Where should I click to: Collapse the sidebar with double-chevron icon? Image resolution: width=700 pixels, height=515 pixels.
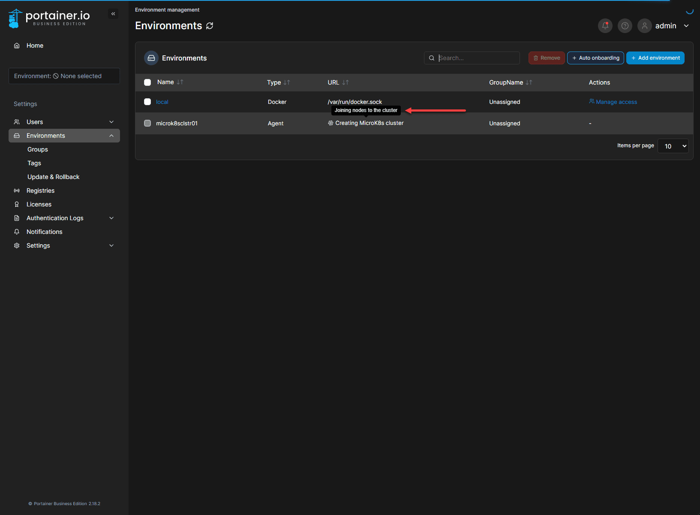tap(113, 14)
